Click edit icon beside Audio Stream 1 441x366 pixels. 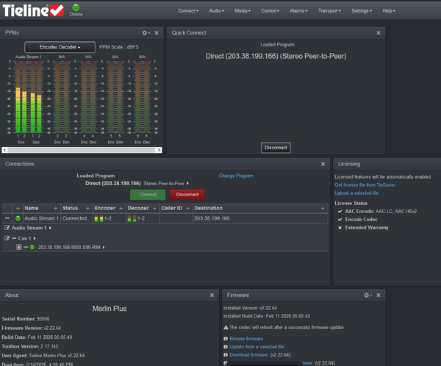(x=7, y=228)
